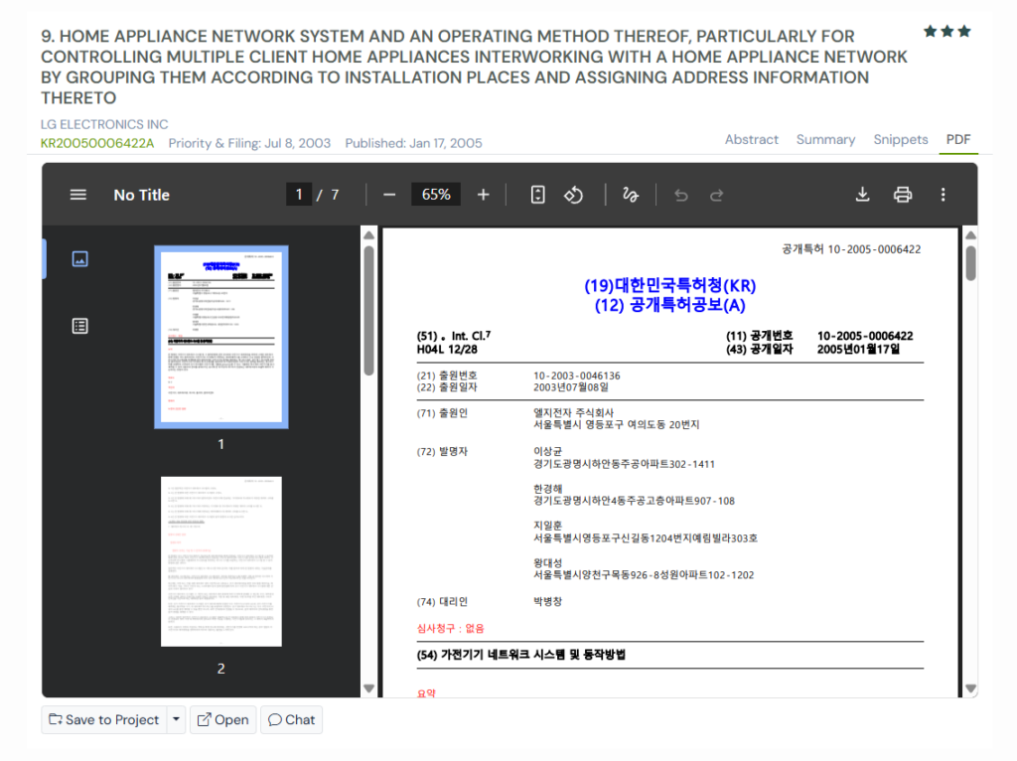
Task: Enable the freehand ink annotation mode
Action: 630,194
